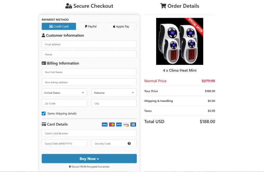264x172 pixels.
Task: Uncheck Same shipping details checkbox
Action: tap(44, 113)
